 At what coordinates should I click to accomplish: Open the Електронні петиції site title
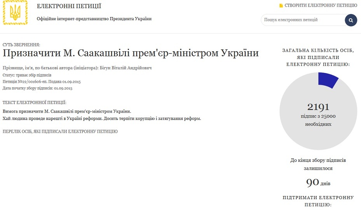point(69,6)
